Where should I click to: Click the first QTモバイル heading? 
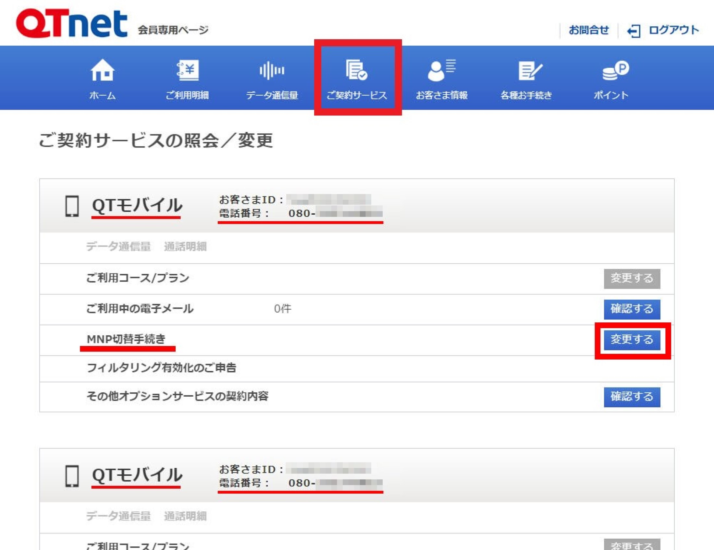coord(137,205)
